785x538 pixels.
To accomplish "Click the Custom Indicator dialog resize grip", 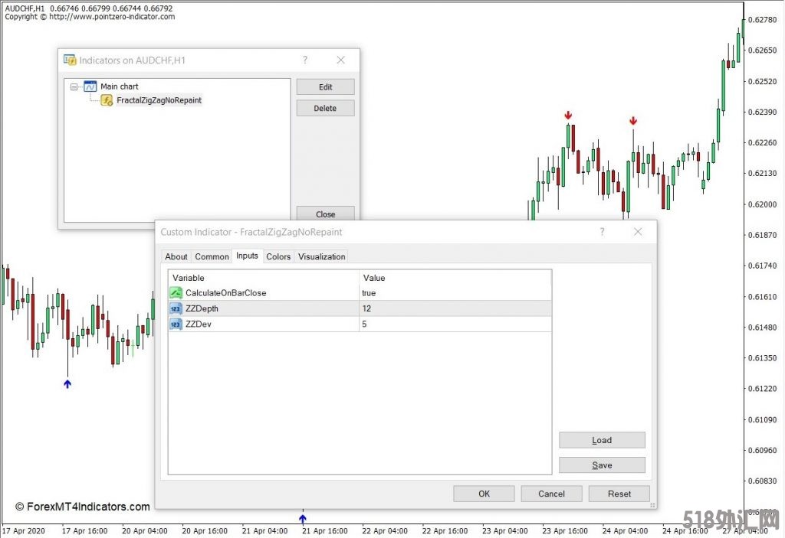I will click(652, 505).
